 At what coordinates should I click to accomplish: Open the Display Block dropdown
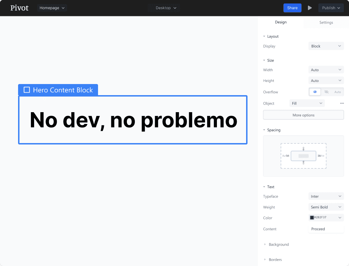pos(326,46)
